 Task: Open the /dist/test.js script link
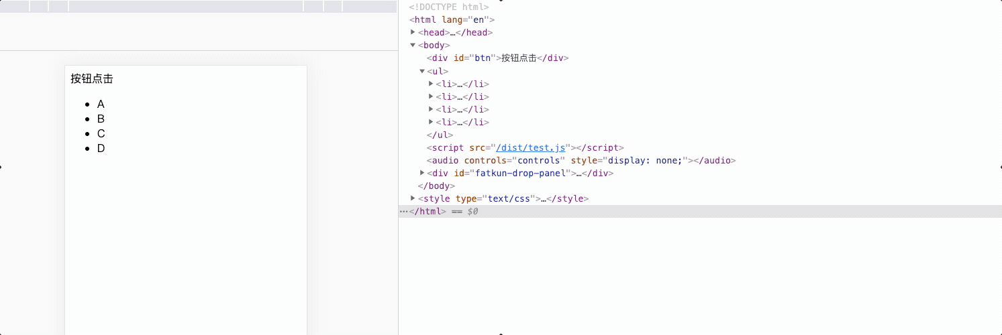coord(530,148)
